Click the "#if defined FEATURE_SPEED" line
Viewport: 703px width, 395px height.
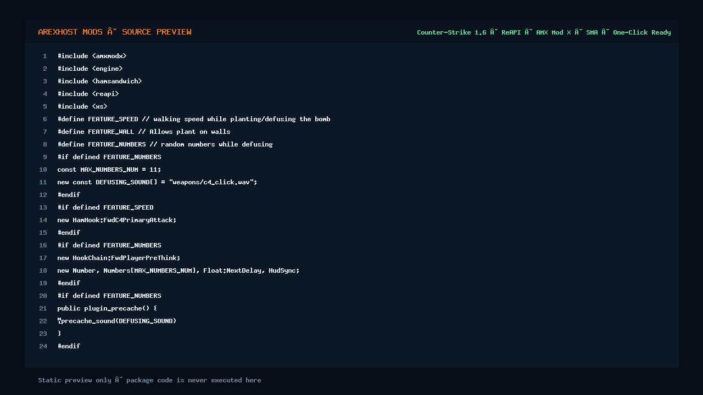[x=105, y=207]
